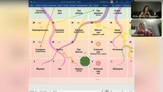The width and height of the screenshot is (163, 92).
Task: Click the Встреча с учителем cell text
Action: click(118, 12)
